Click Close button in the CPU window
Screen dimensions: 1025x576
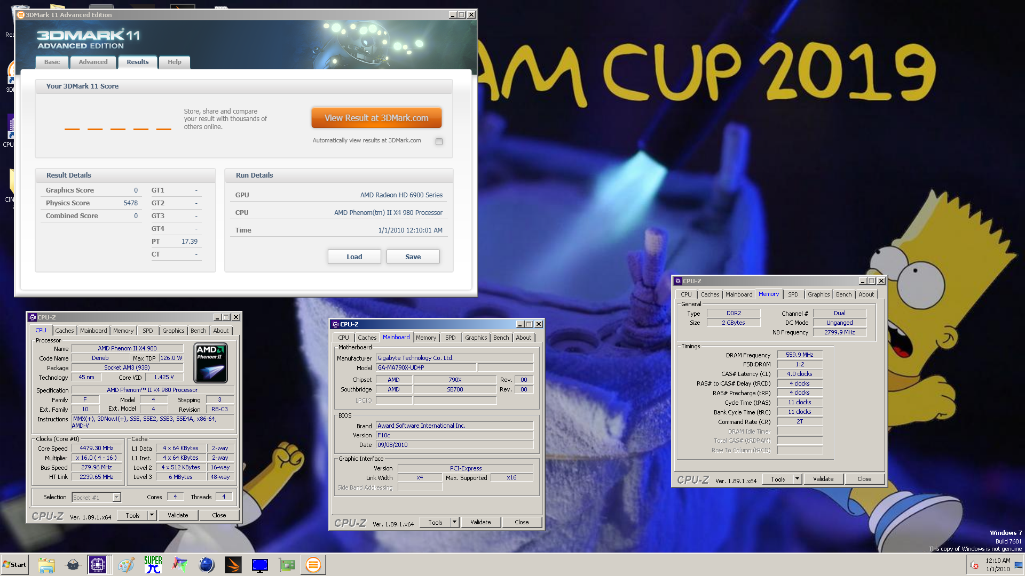point(219,515)
